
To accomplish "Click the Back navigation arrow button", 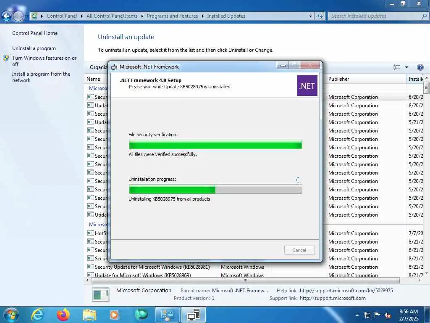I will pyautogui.click(x=7, y=16).
